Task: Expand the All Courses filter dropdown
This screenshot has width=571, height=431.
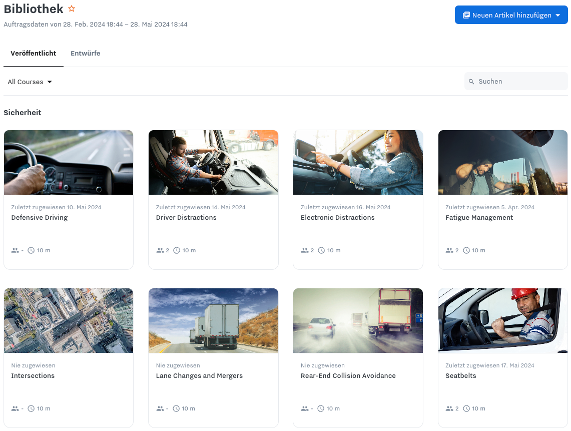Action: coord(30,82)
